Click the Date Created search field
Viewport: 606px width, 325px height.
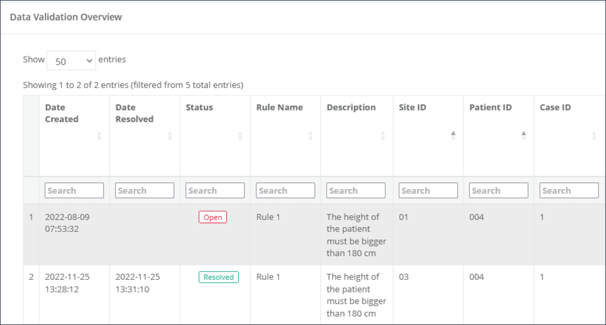pos(74,190)
